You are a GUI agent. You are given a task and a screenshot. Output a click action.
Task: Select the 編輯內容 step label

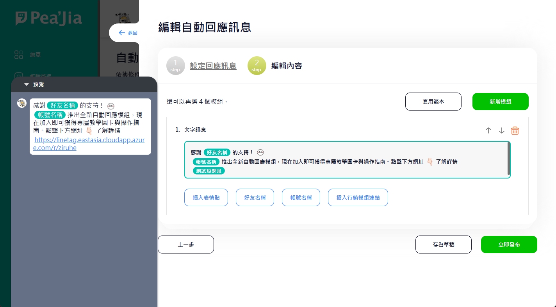pos(287,66)
